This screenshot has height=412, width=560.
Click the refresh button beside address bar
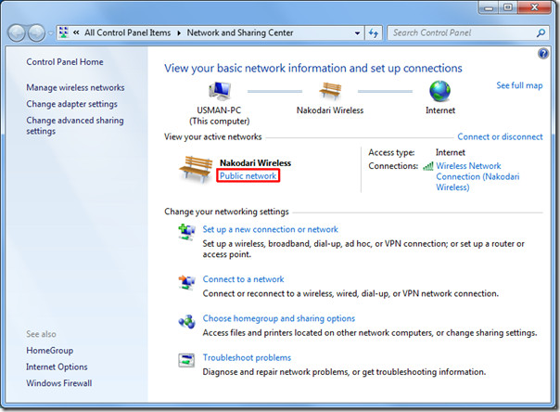click(x=374, y=32)
